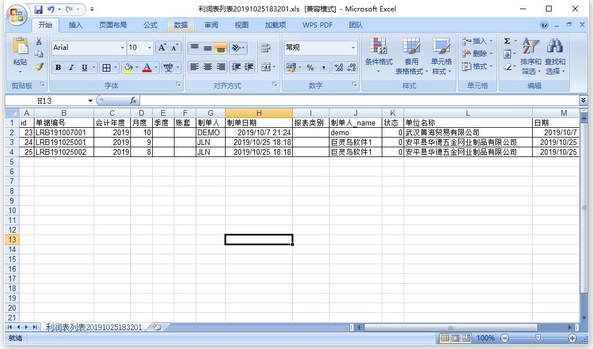Click the Insert Worksheet tab icon
This screenshot has width=593, height=349.
click(156, 327)
